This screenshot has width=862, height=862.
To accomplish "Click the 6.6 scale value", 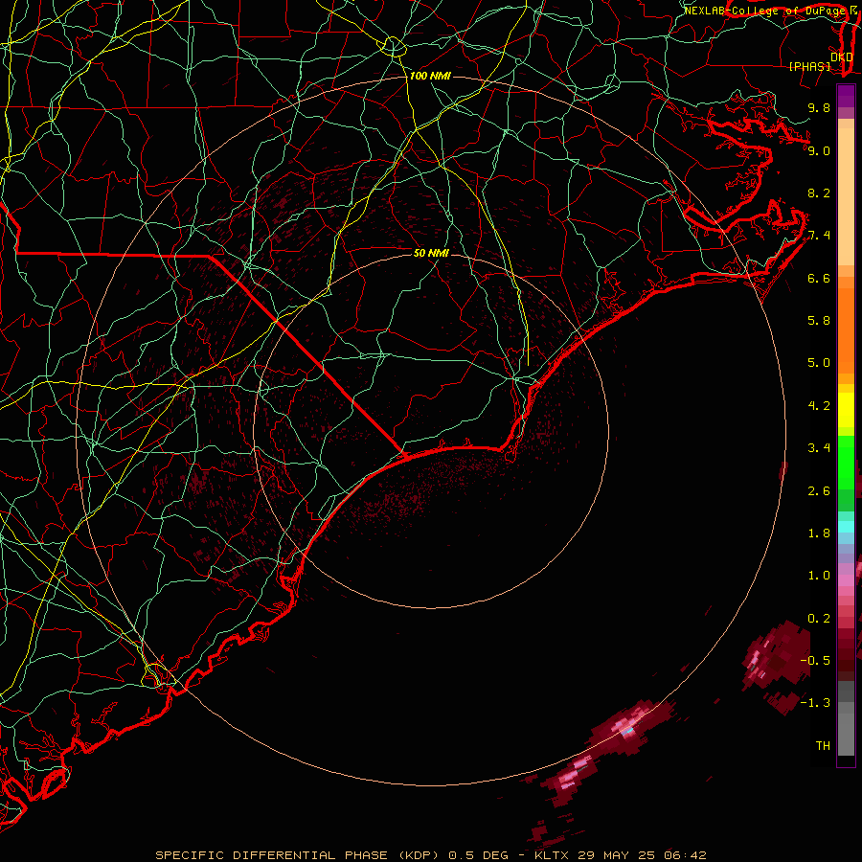I will click(819, 278).
